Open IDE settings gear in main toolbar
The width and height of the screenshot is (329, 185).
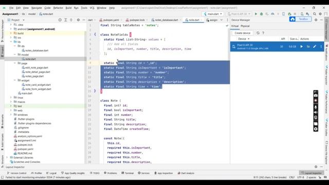(x=320, y=14)
